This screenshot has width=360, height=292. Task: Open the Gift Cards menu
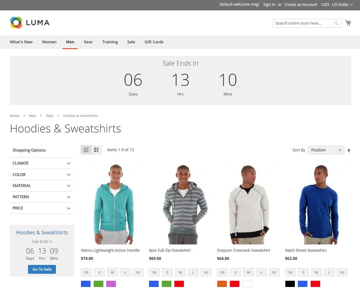(x=154, y=42)
